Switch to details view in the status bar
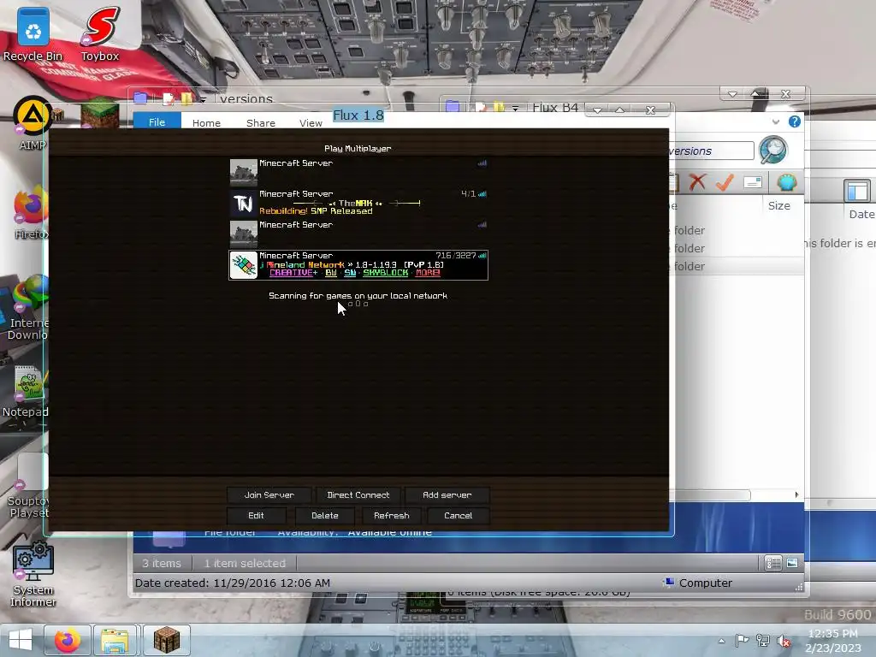876x657 pixels. pos(773,563)
